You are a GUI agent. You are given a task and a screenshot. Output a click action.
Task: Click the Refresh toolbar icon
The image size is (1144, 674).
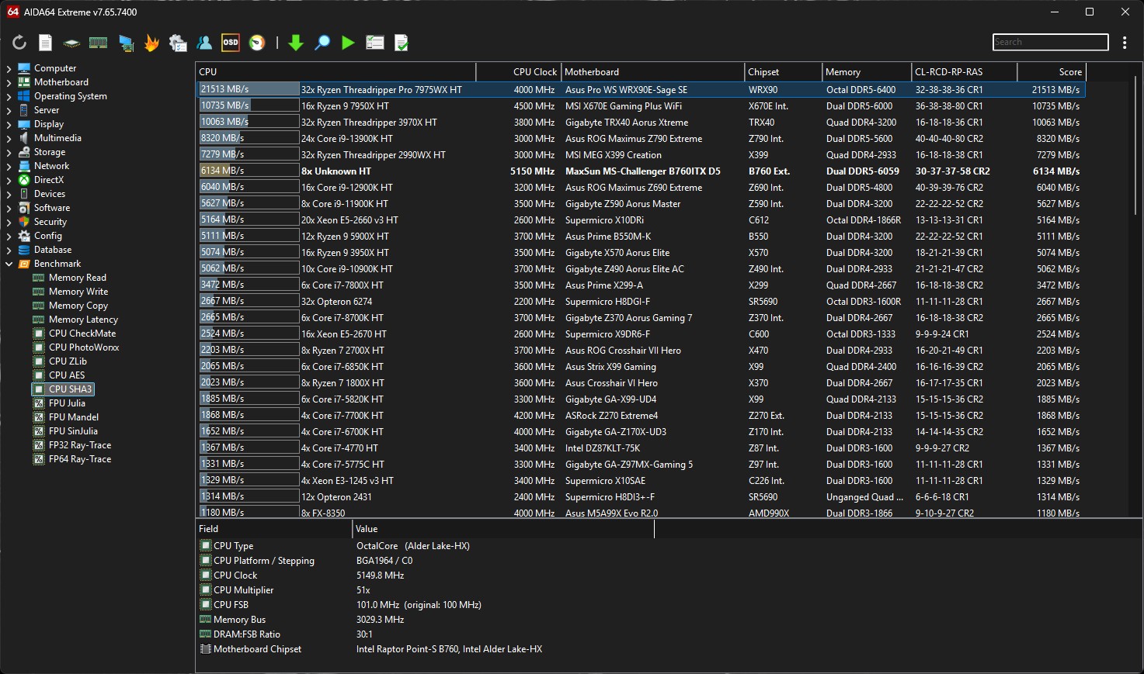point(19,43)
